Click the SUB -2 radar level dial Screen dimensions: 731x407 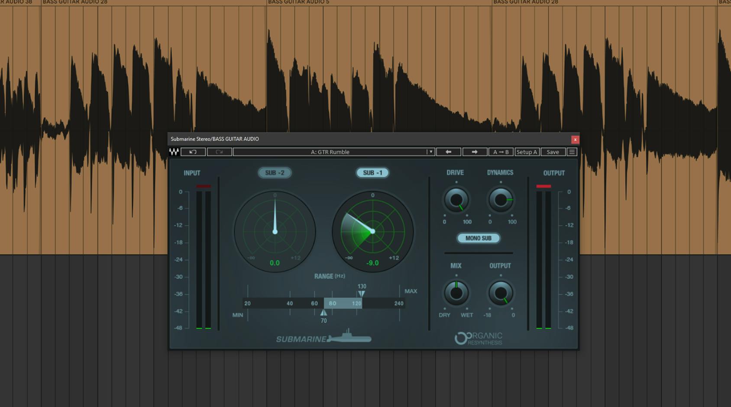(x=275, y=232)
